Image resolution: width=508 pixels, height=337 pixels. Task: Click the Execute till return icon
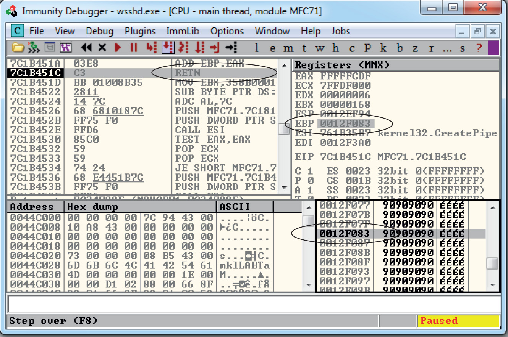click(x=215, y=48)
